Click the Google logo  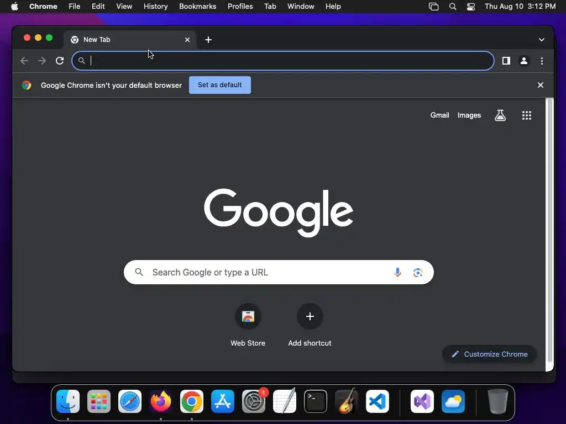click(x=279, y=213)
